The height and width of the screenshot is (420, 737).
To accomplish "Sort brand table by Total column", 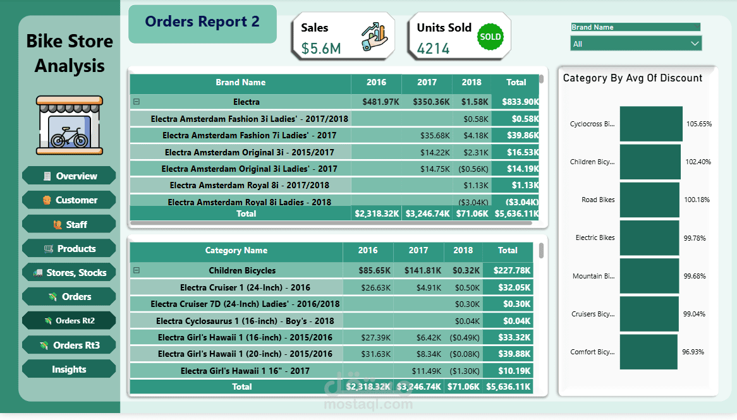I will (x=516, y=82).
